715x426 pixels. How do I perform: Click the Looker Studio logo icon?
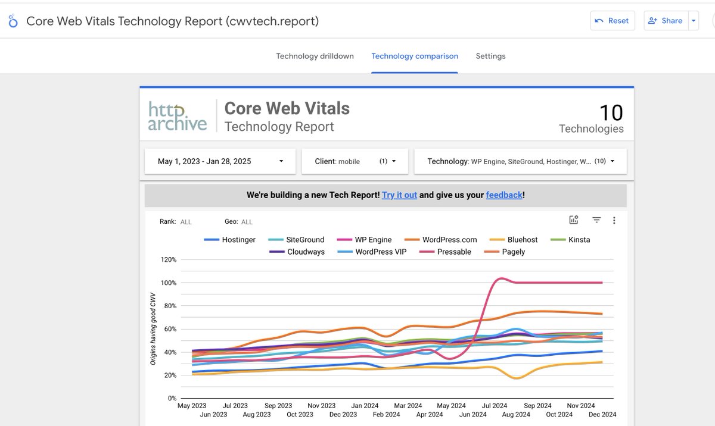(13, 21)
